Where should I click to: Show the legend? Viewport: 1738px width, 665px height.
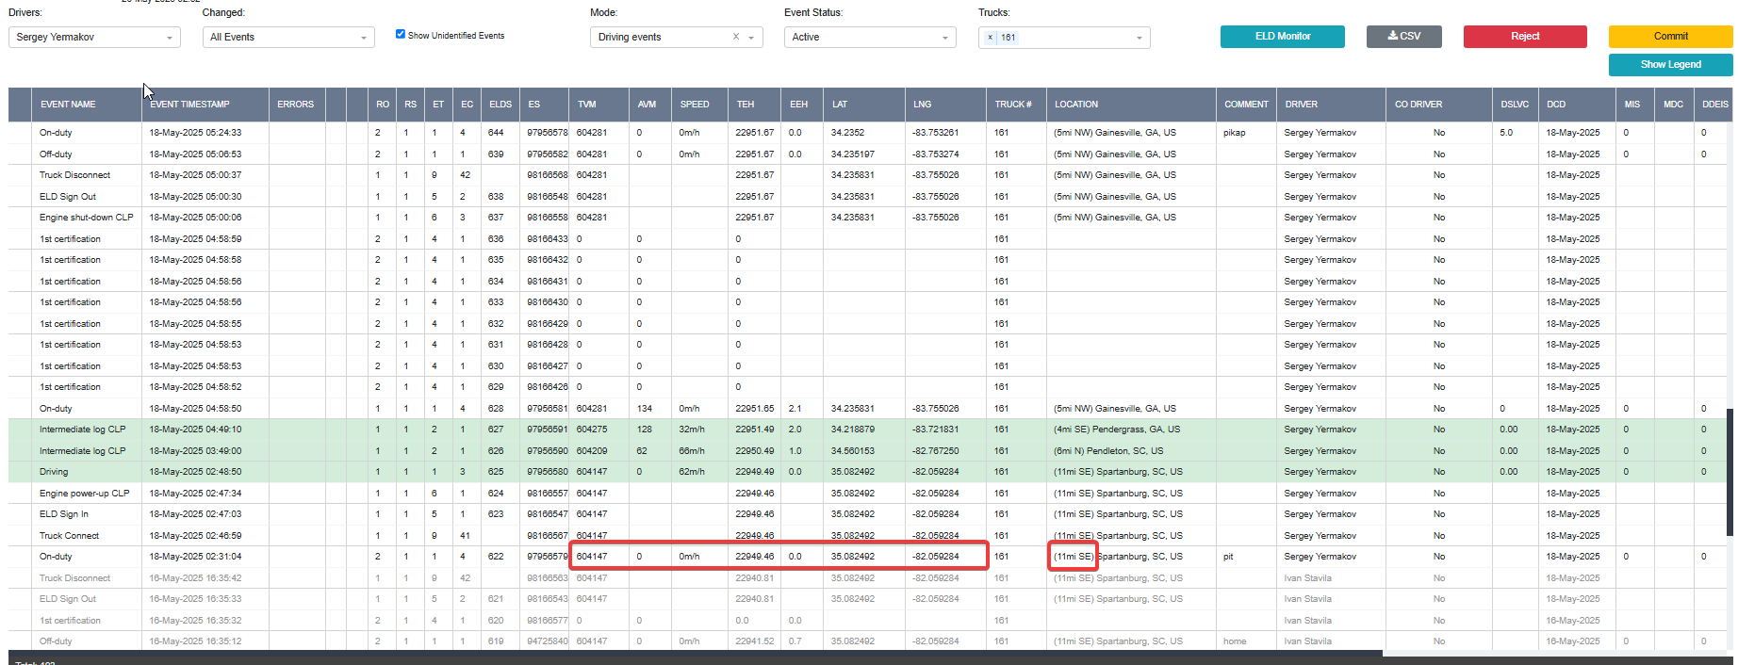1670,64
